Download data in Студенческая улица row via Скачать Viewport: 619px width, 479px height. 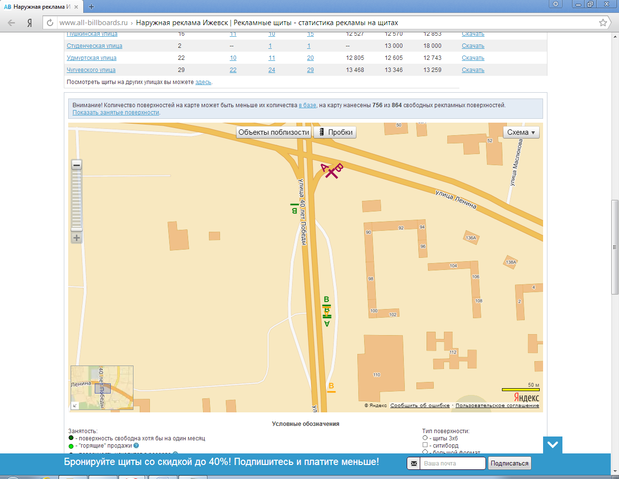pos(473,46)
